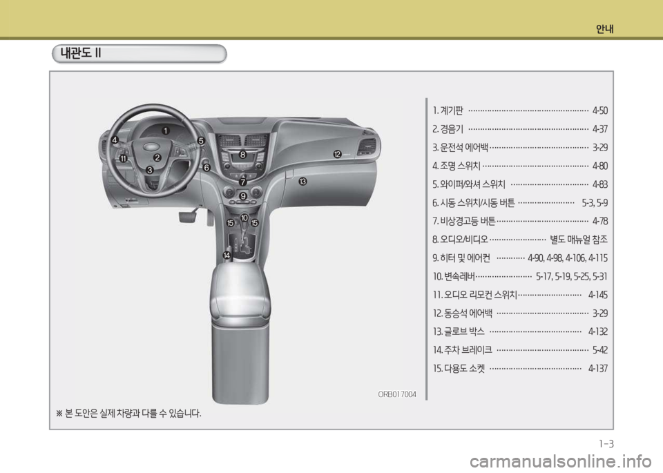Viewport: 663px width, 473px height.
Task: Click callout number 14 at the parking brake
Action: click(x=227, y=255)
